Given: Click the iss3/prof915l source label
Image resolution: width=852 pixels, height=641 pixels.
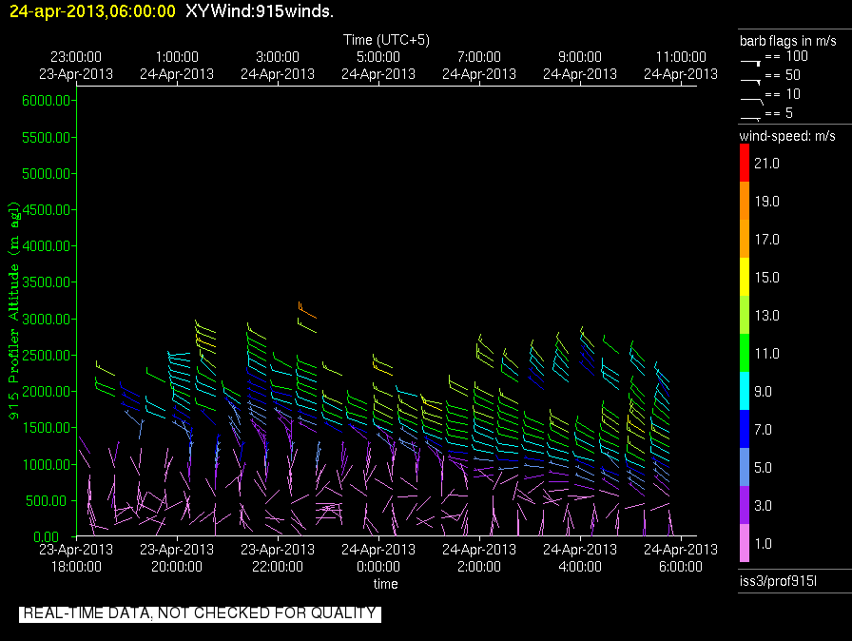Looking at the screenshot, I should point(778,581).
